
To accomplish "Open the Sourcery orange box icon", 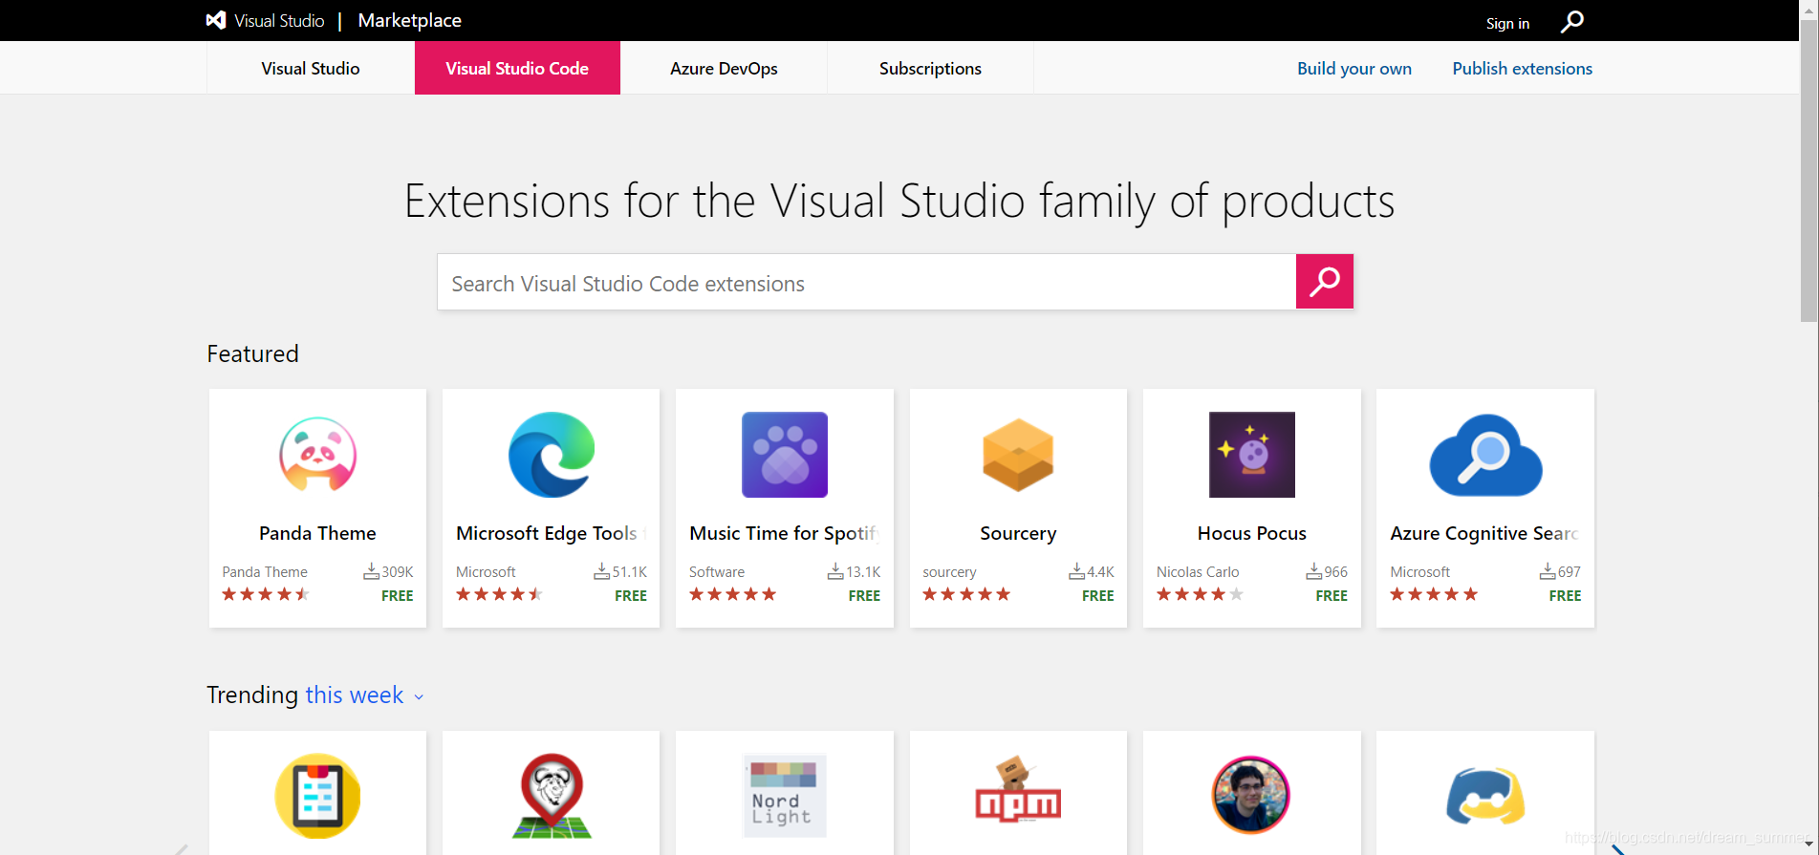I will coord(1018,455).
